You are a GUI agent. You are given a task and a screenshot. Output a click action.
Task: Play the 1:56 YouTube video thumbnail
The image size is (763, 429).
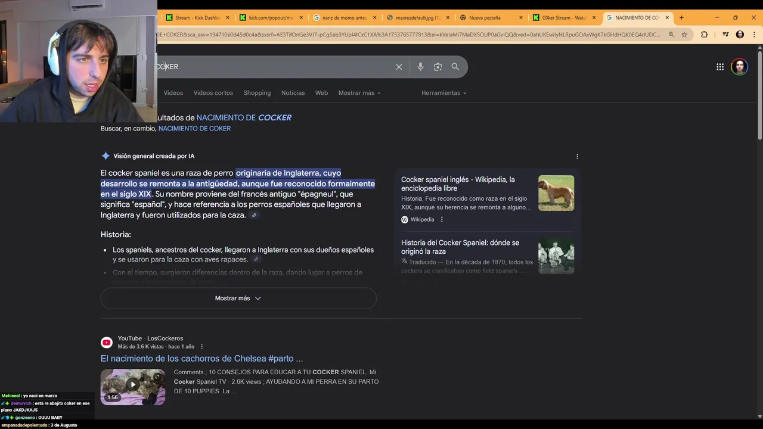coord(133,387)
